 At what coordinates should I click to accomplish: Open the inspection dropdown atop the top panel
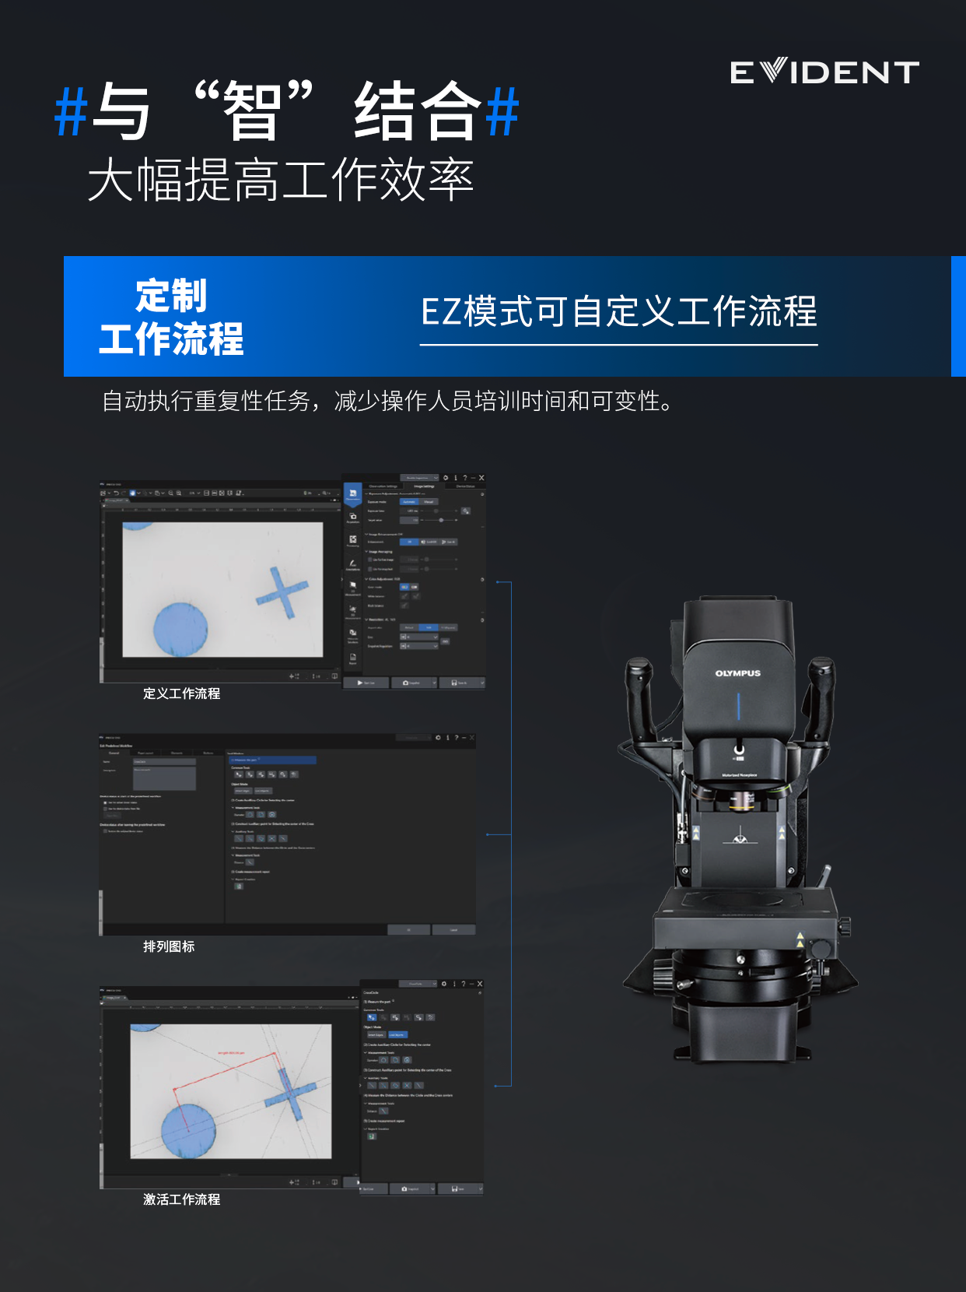(419, 478)
